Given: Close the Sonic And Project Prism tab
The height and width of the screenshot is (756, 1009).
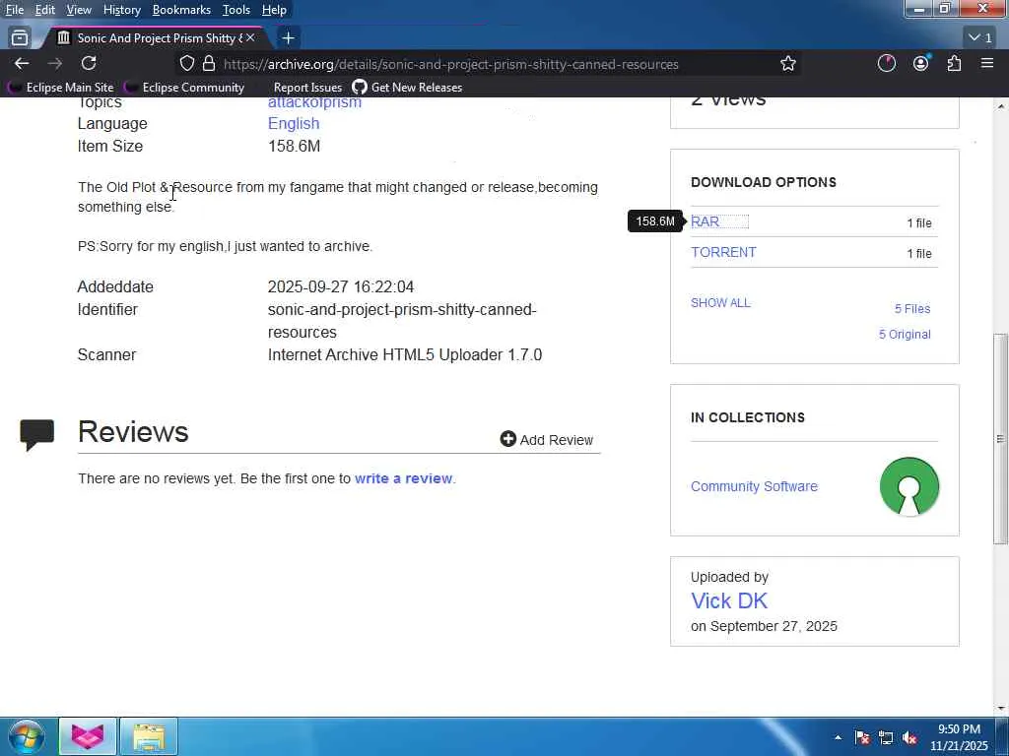Looking at the screenshot, I should point(250,38).
